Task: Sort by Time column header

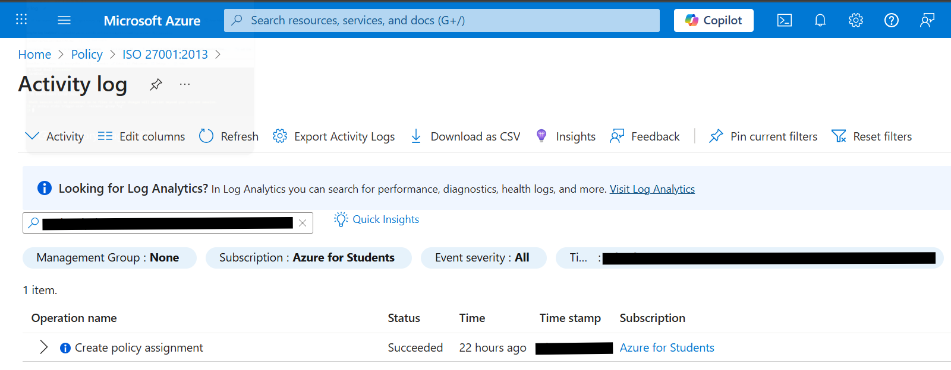Action: 473,318
